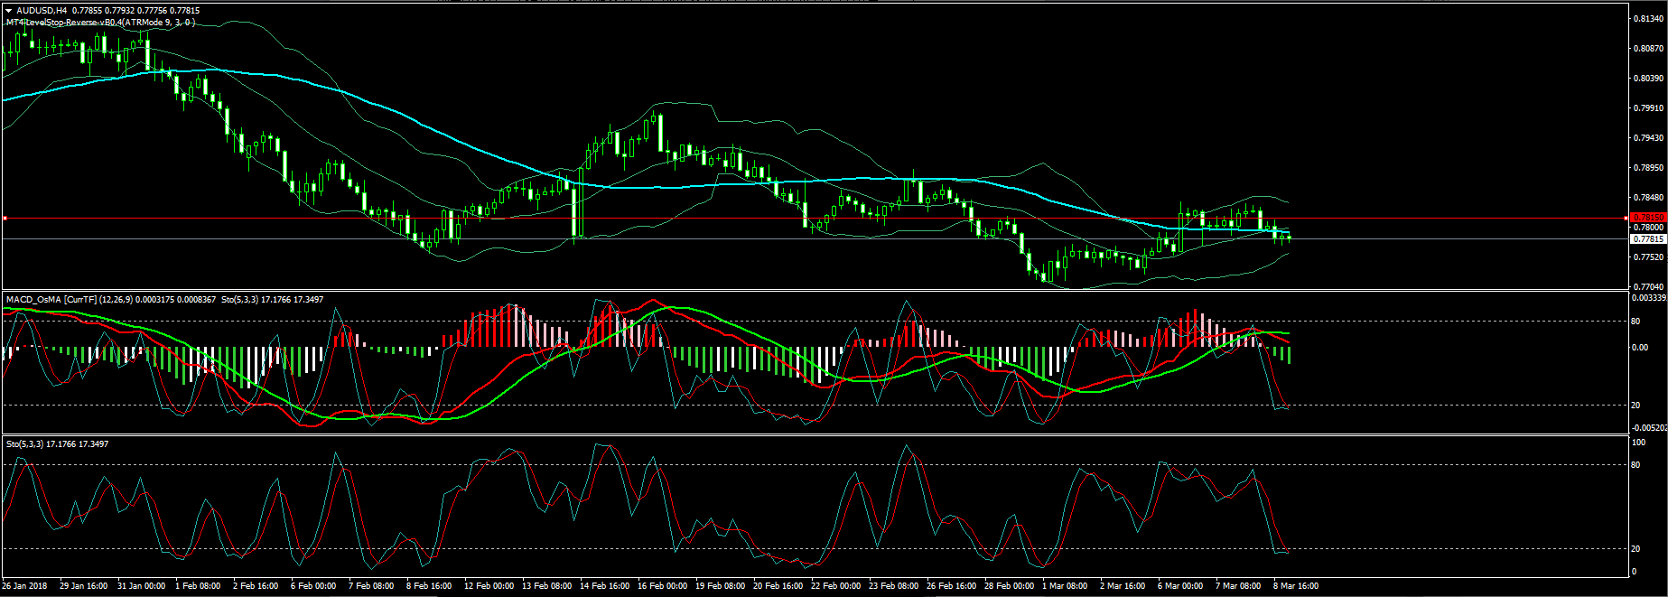Click the 0.79910 price scale label
Screen dimensions: 1668x597
coord(1648,108)
